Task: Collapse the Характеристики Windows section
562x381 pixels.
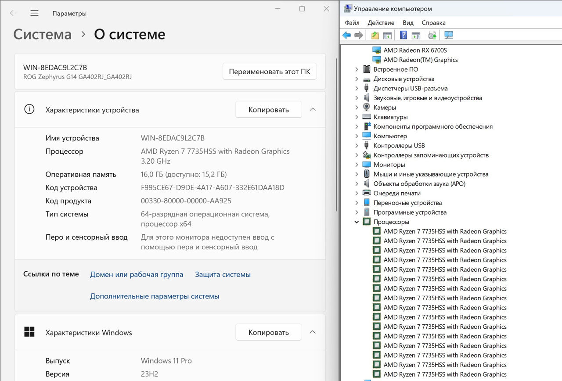Action: coord(313,332)
